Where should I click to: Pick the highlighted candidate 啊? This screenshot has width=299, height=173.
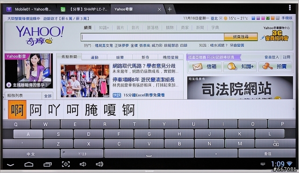tap(17, 110)
